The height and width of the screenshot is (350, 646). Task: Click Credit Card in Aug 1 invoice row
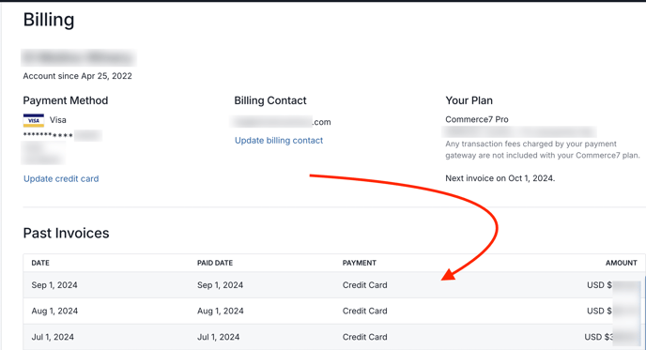(x=364, y=311)
